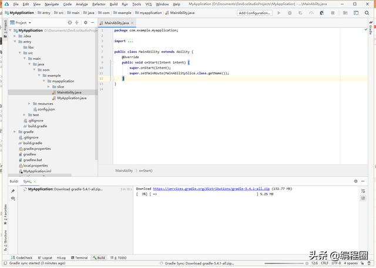The height and width of the screenshot is (268, 376).
Task: Open the gradle-5.4.1-all.zip download link
Action: 211,189
